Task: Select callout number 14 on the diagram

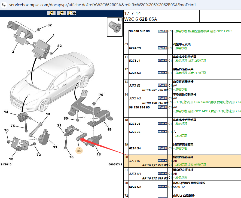Action: point(6,112)
